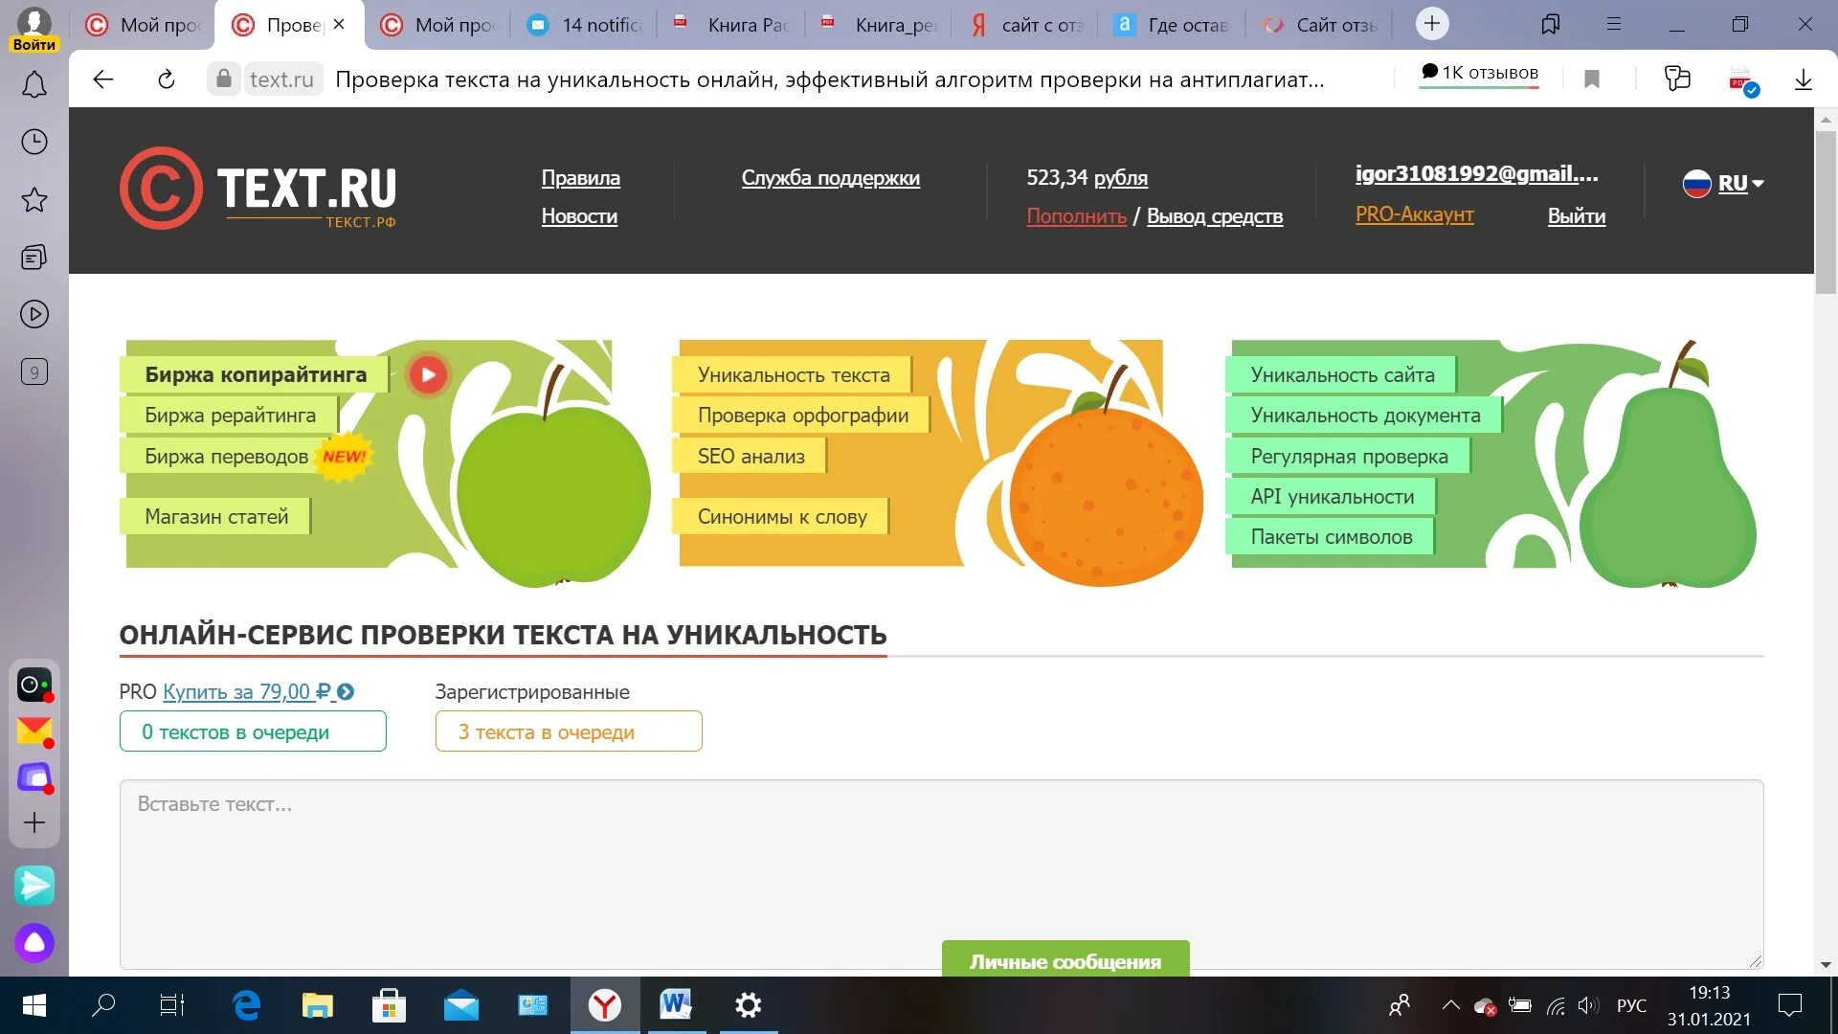Play the red video button near Биржа копирайтинга
Viewport: 1838px width, 1034px height.
point(428,374)
